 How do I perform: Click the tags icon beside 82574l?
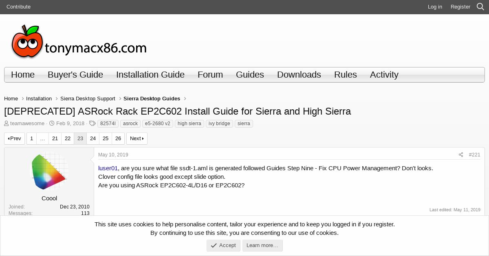[x=93, y=124]
